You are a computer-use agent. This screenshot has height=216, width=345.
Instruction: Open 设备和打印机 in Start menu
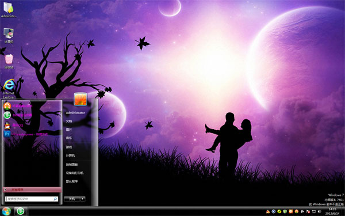pos(75,173)
